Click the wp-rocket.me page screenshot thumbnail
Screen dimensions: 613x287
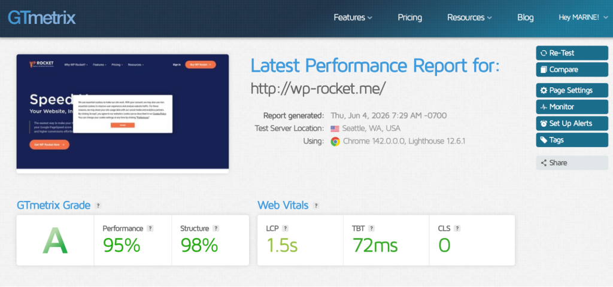coord(122,113)
